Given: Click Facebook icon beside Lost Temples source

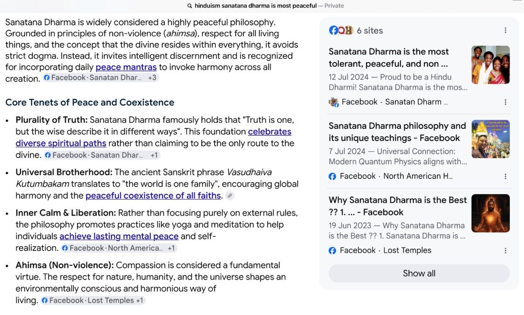Looking at the screenshot, I should [x=332, y=250].
